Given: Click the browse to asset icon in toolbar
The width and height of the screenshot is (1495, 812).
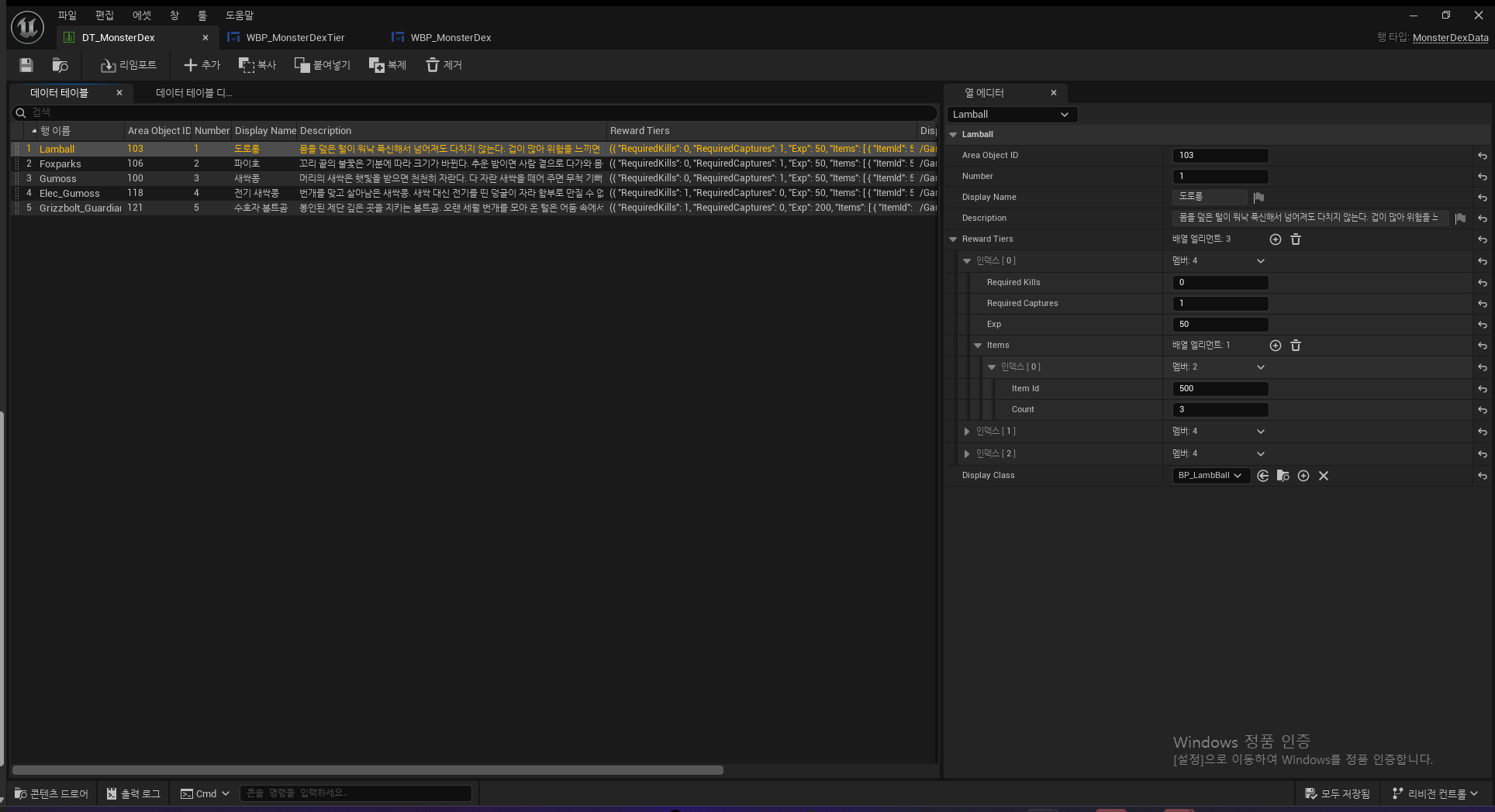Looking at the screenshot, I should pyautogui.click(x=60, y=65).
